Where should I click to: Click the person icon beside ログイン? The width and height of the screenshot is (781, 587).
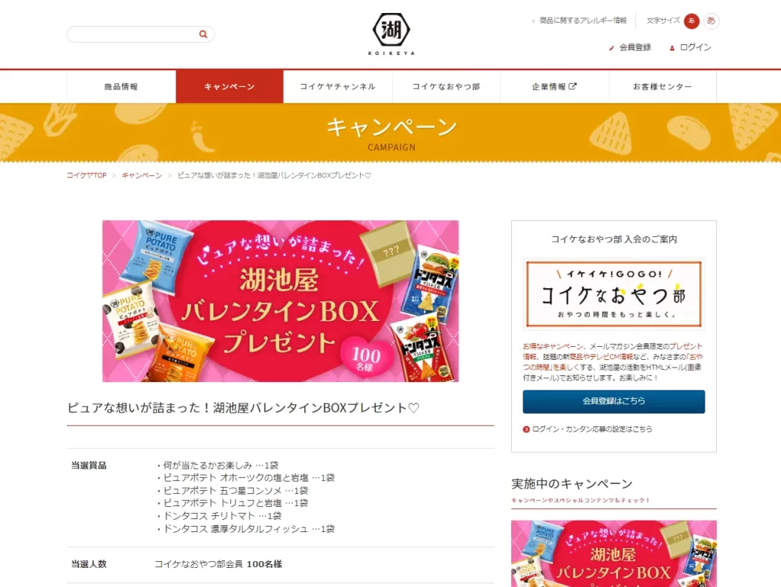point(672,48)
